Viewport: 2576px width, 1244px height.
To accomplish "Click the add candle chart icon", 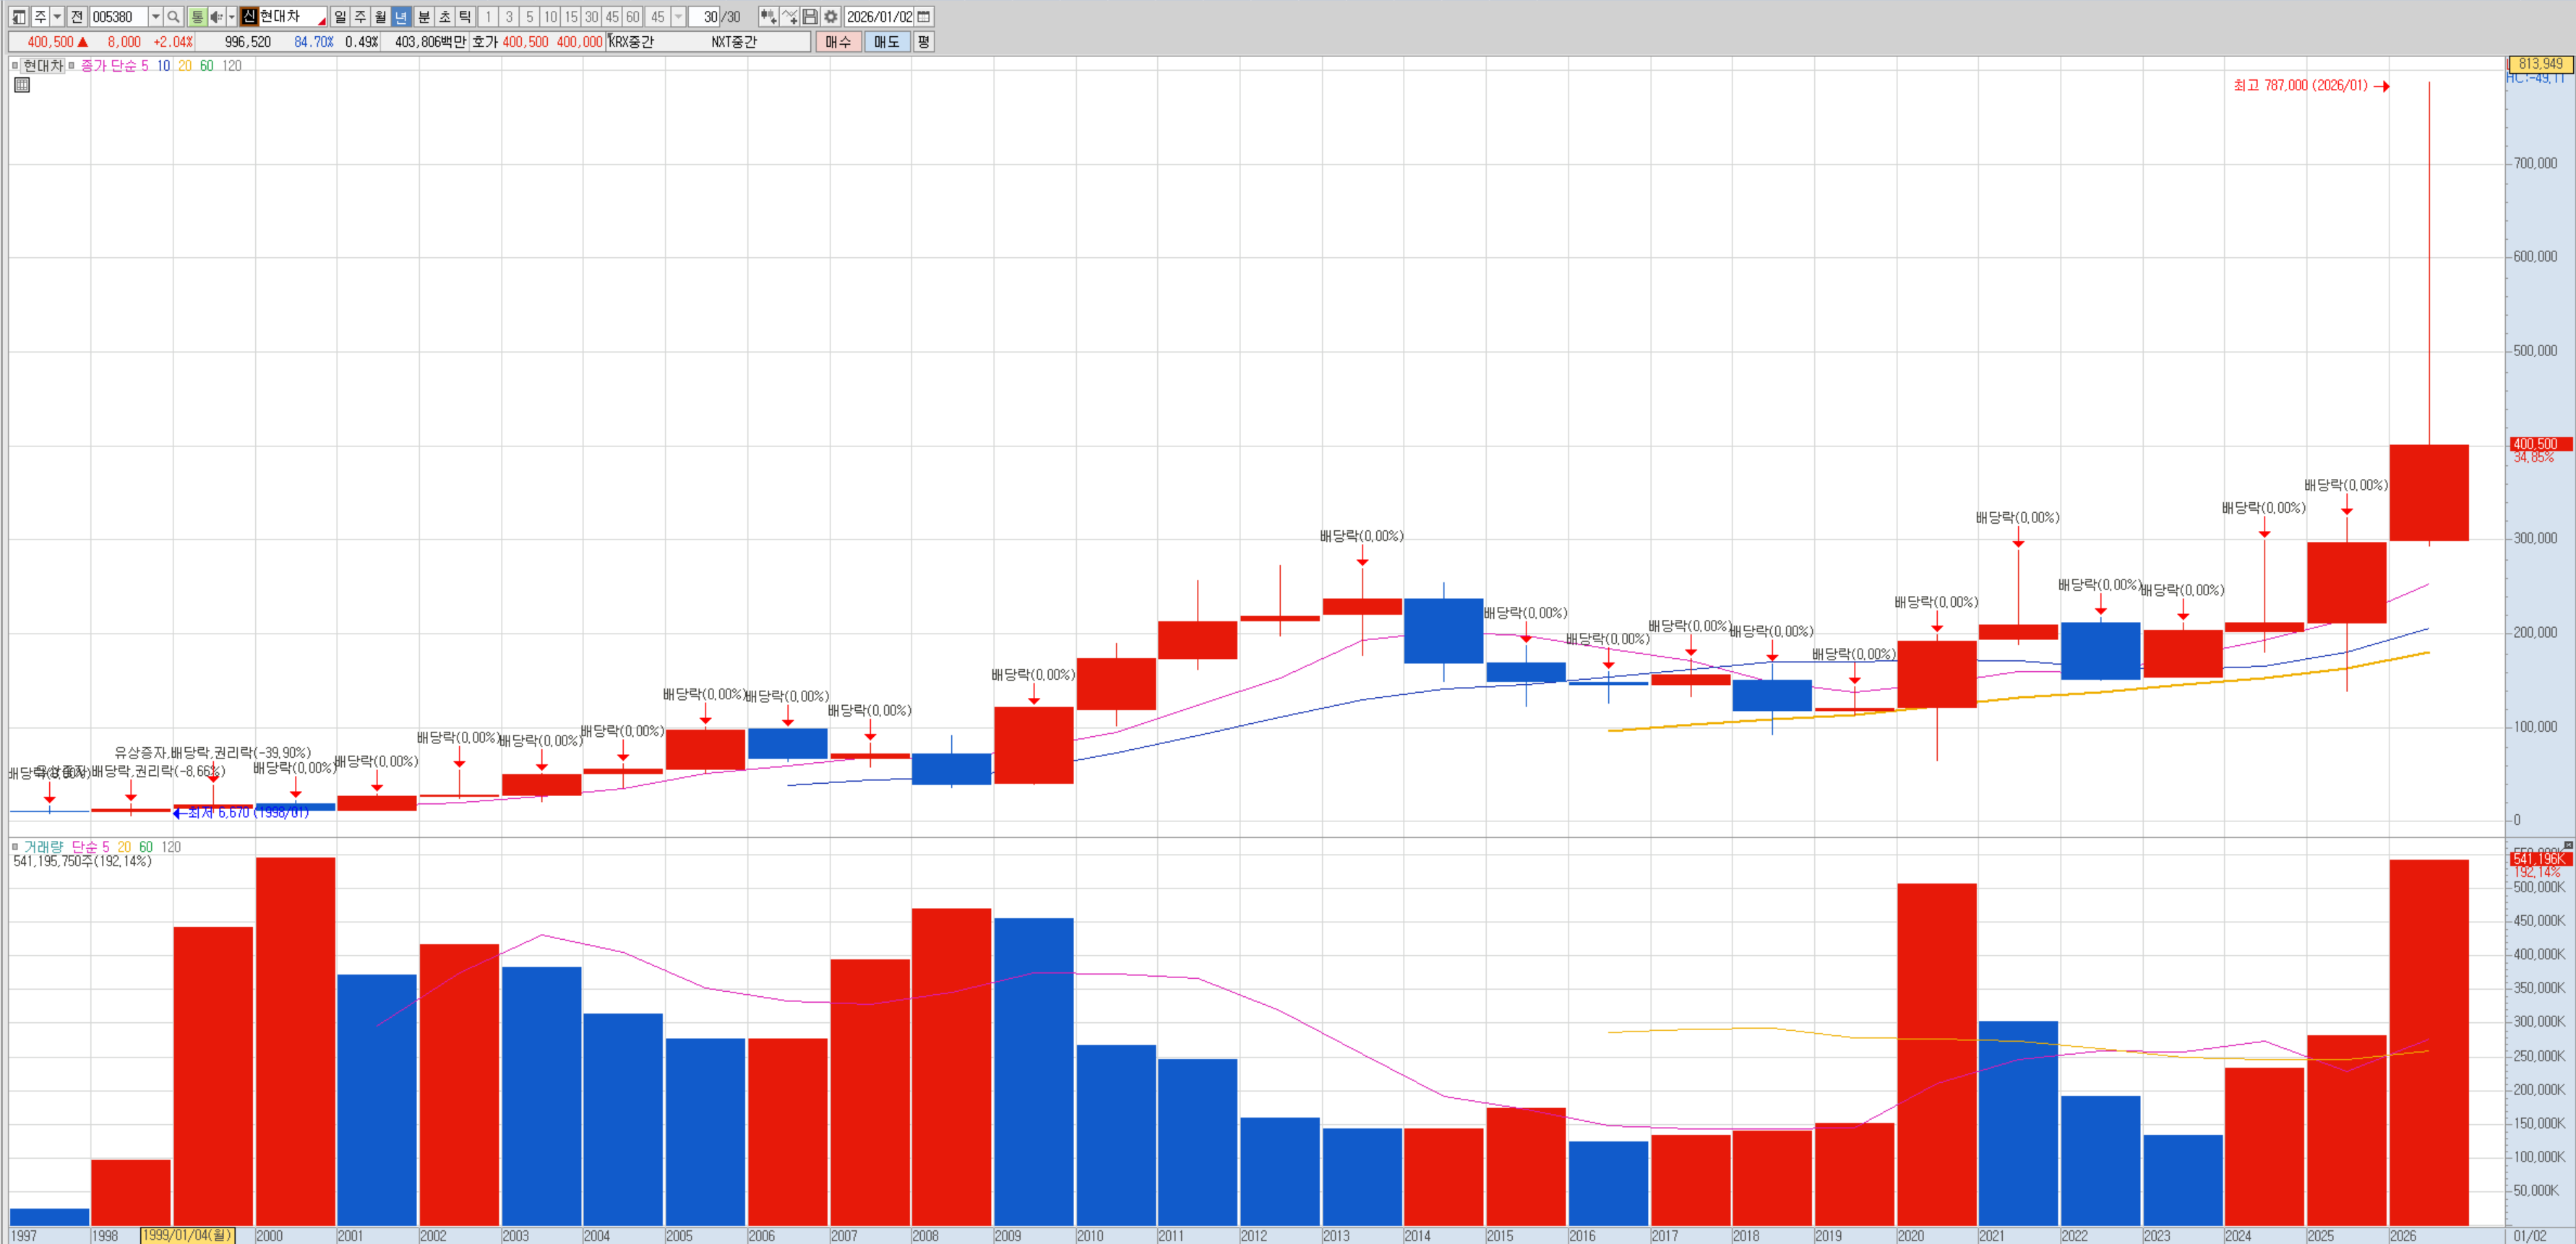I will 768,16.
